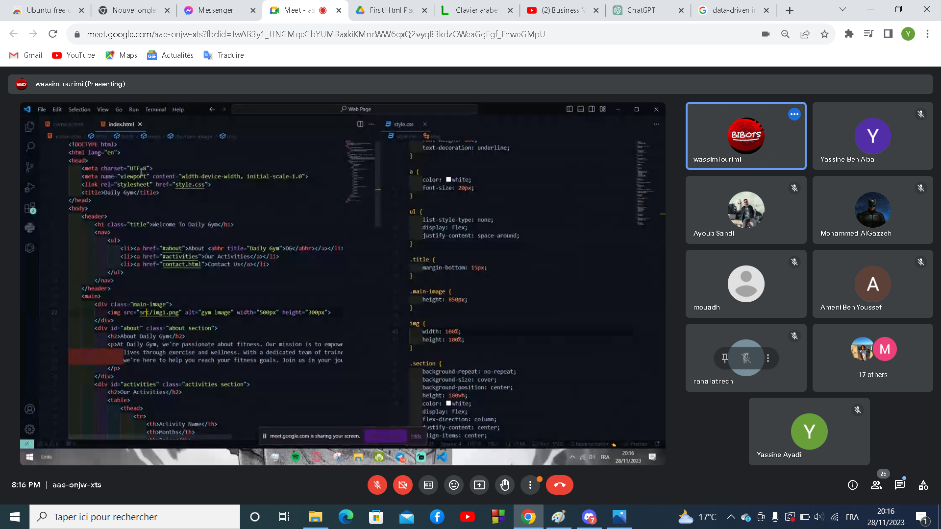Open the Windows Start menu
The image size is (941, 529).
click(14, 517)
